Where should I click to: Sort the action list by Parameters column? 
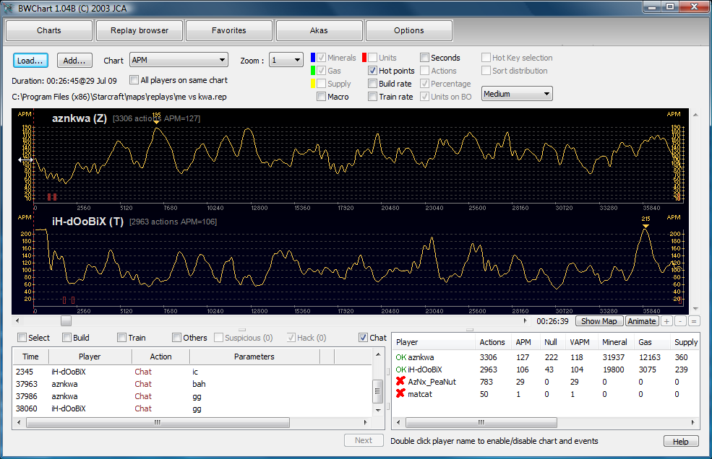point(254,357)
